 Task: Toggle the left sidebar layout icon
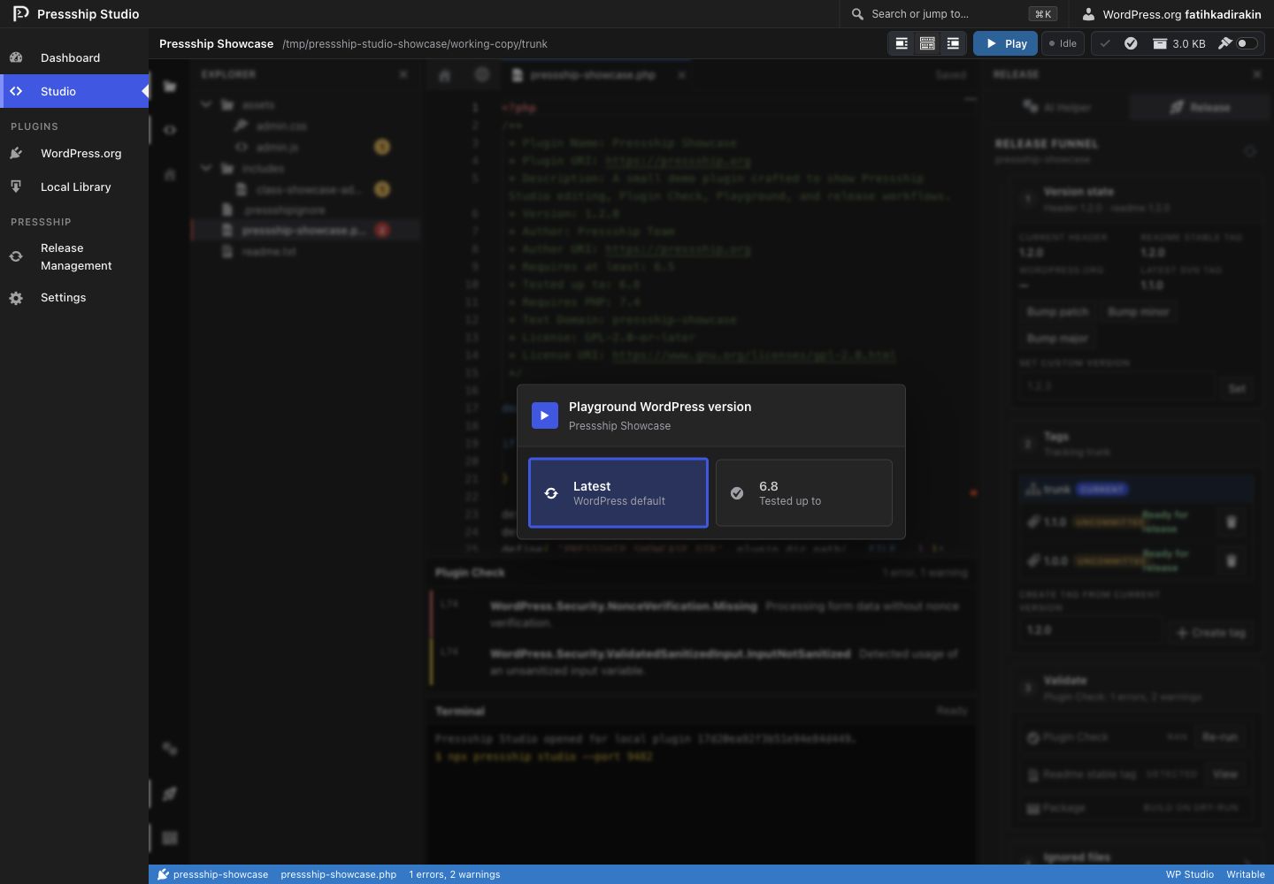point(902,43)
